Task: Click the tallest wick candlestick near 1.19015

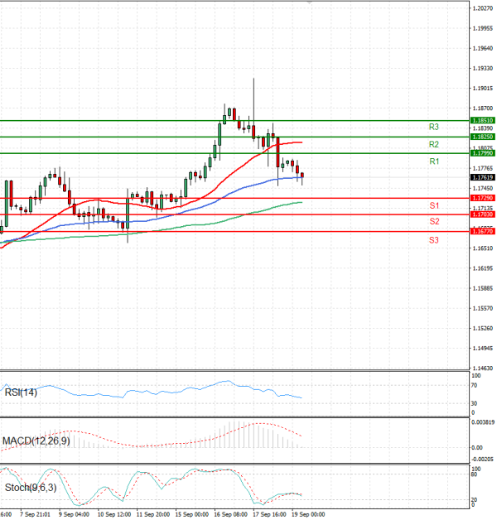Action: [x=253, y=109]
